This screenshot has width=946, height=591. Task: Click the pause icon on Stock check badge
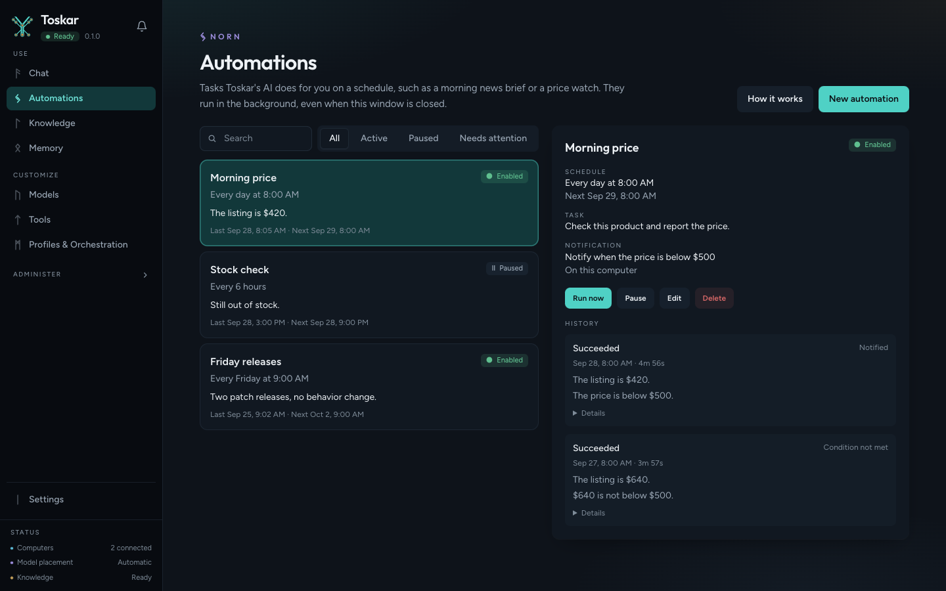(x=493, y=268)
